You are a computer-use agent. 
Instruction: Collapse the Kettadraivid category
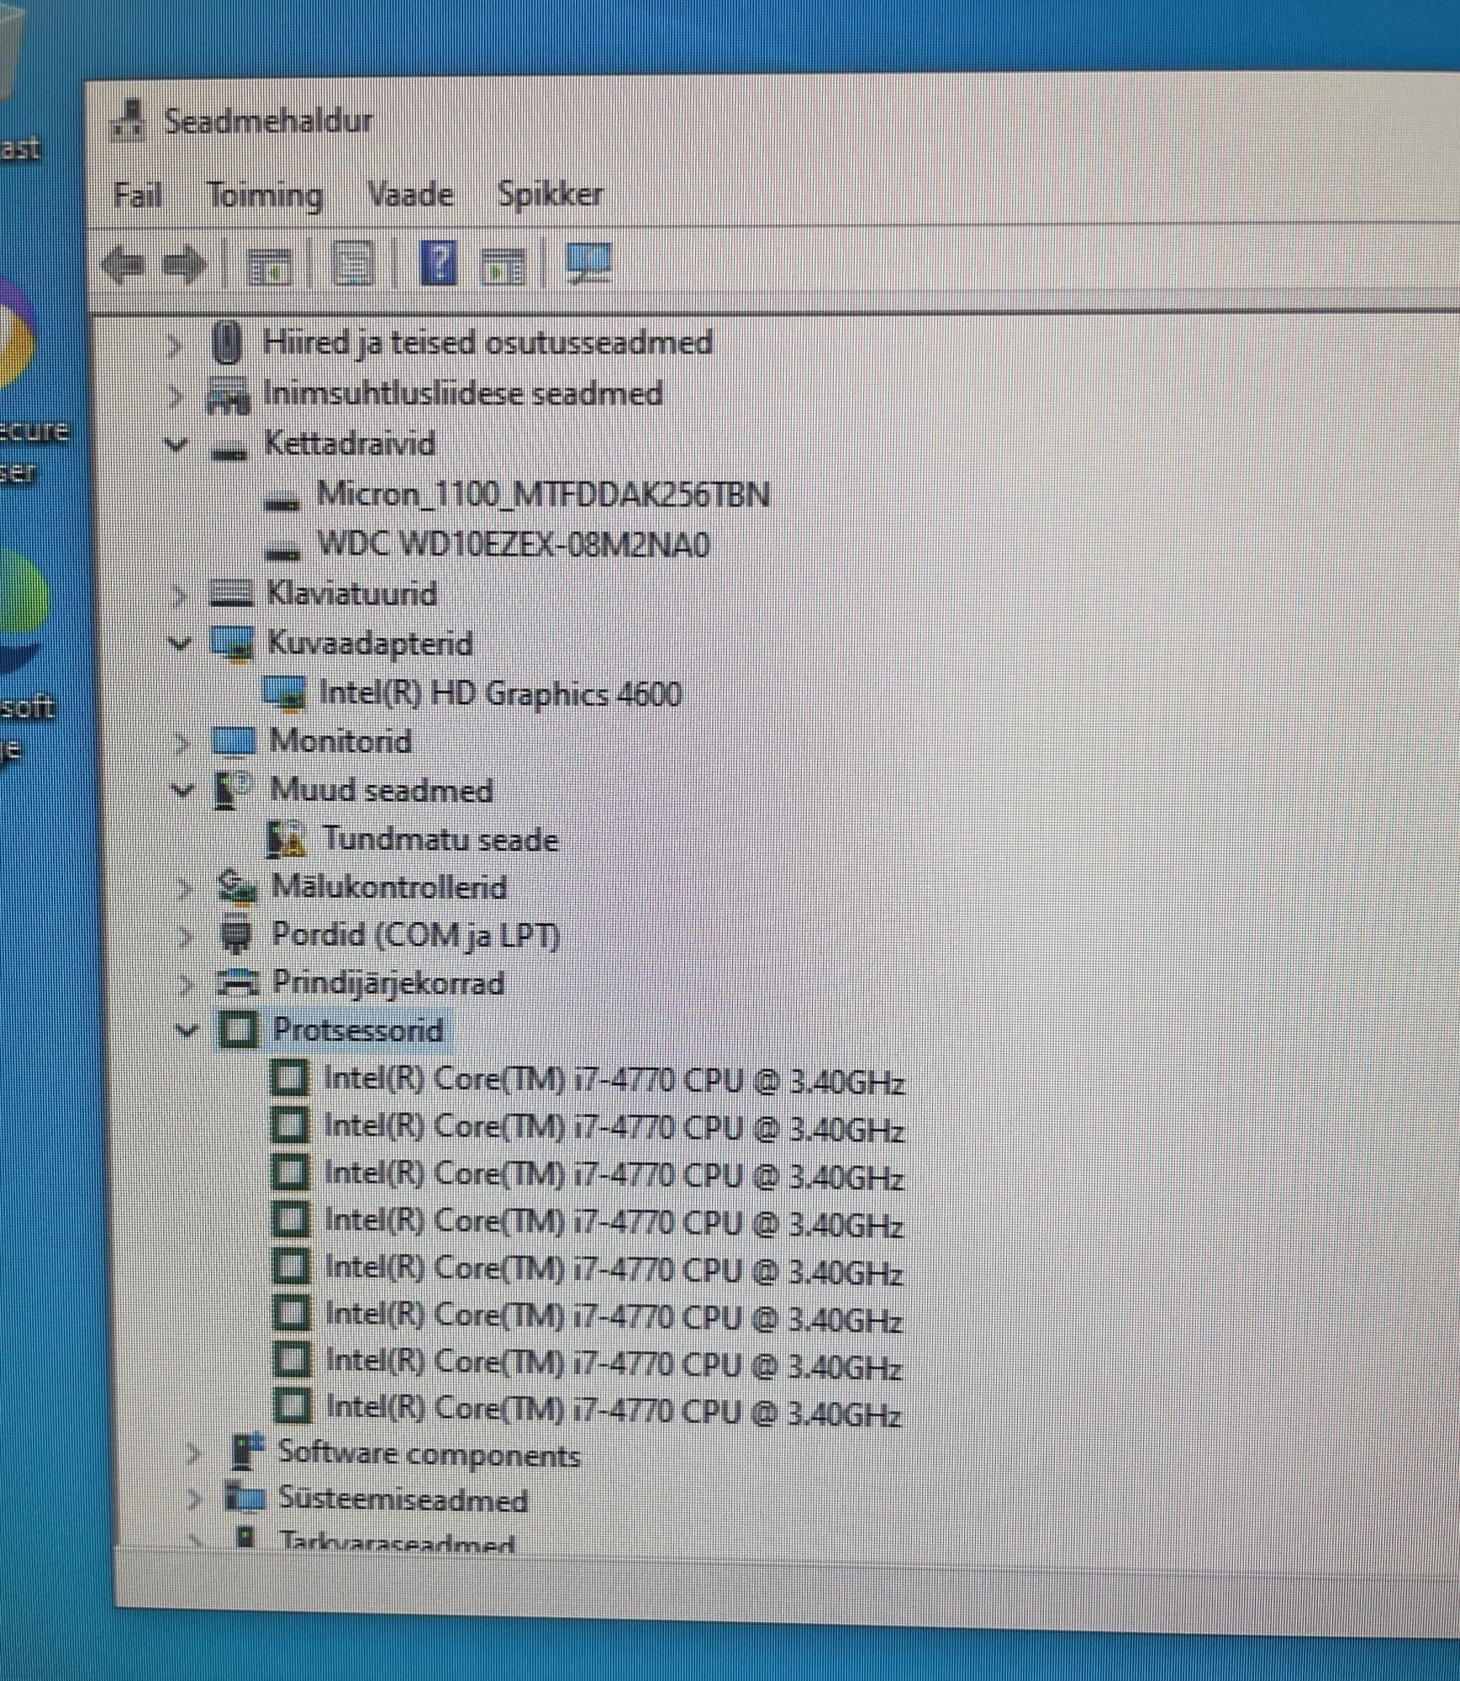(x=175, y=444)
